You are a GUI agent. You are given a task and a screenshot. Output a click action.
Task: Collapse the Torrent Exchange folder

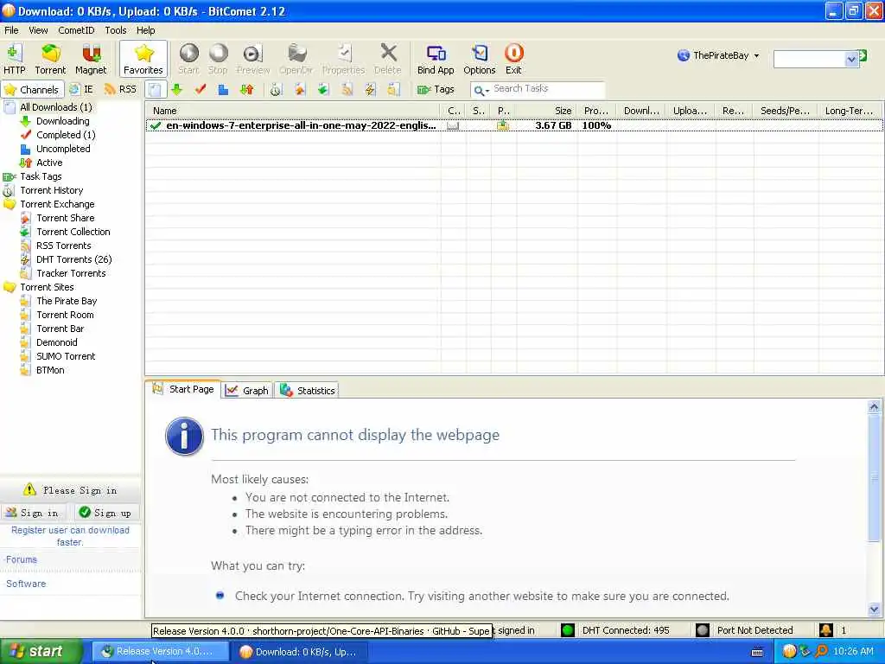pyautogui.click(x=9, y=204)
